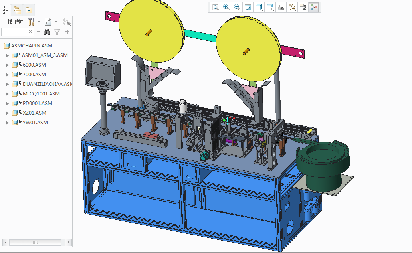The image size is (412, 253).
Task: Activate the zoom-to-region magnifier tool
Action: click(215, 7)
